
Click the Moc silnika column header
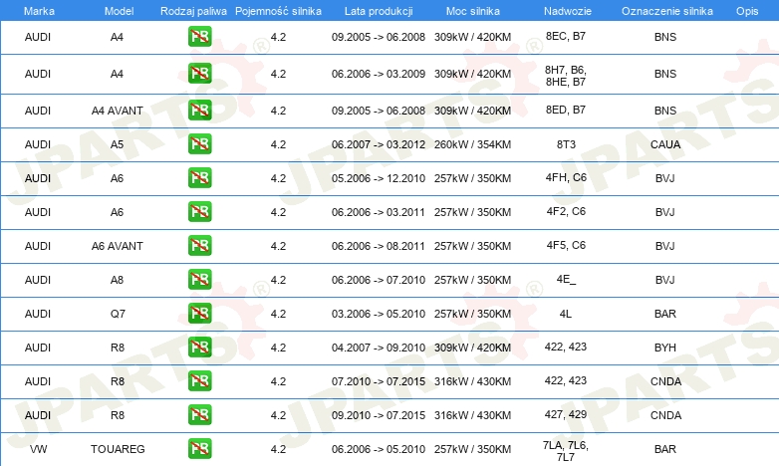coord(473,11)
